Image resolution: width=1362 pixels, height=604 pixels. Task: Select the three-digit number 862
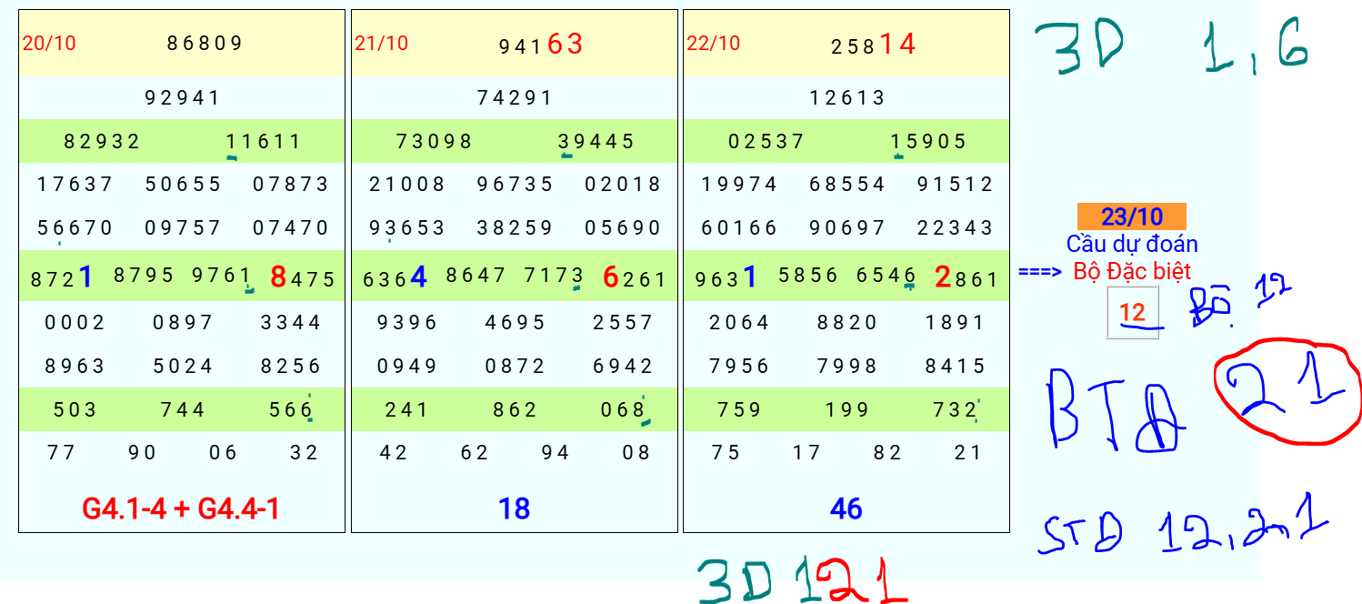[516, 409]
